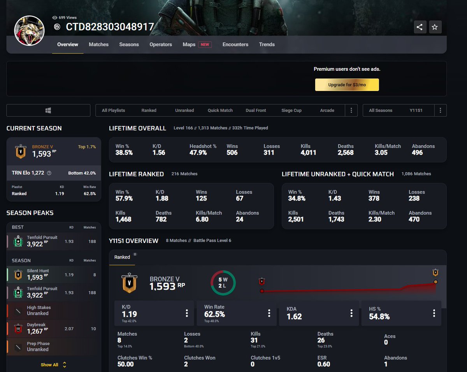Switch to the Overview tab

tap(68, 44)
